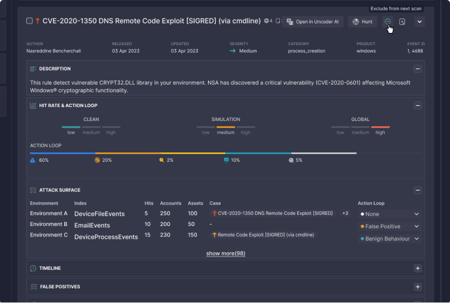Screen dimensions: 450x304
Task: Expand the False Positives section
Action: coord(417,287)
